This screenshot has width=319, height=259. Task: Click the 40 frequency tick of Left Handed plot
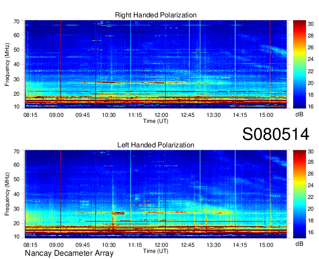(x=17, y=194)
